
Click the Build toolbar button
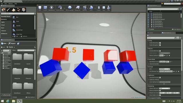click(91, 8)
